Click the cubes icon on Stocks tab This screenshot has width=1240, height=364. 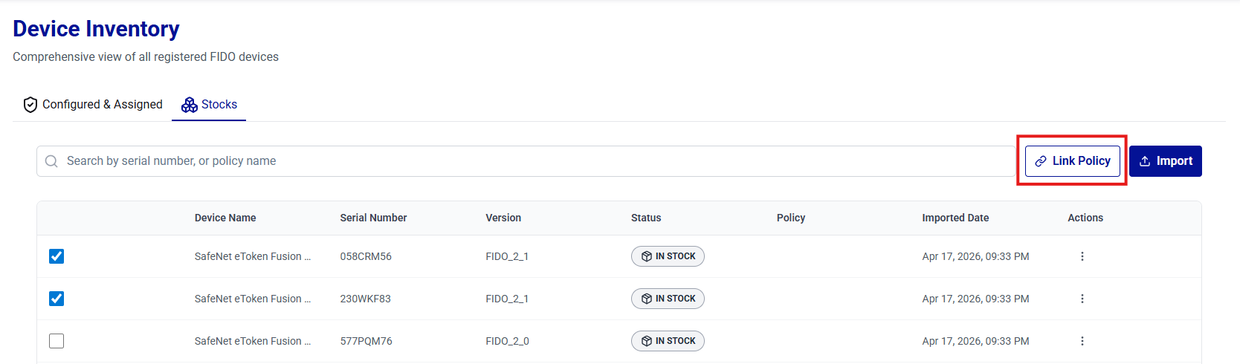click(190, 105)
